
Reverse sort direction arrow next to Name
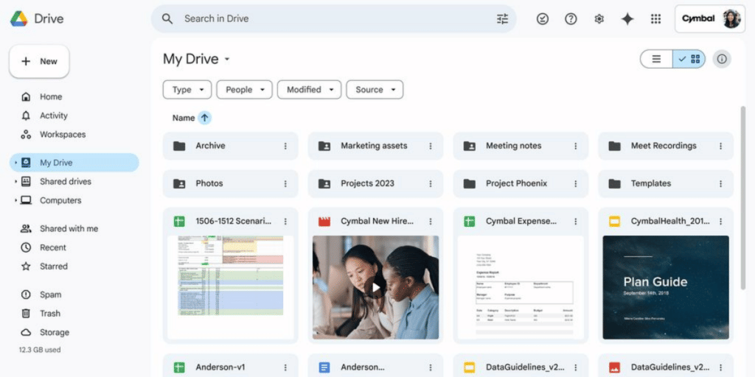coord(205,118)
